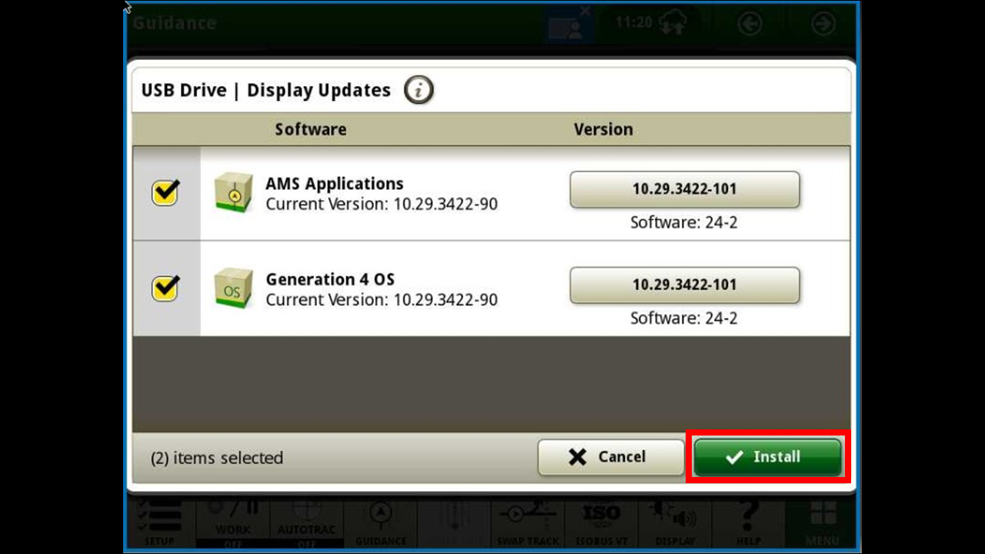
Task: Click the Software column header
Action: [x=311, y=129]
